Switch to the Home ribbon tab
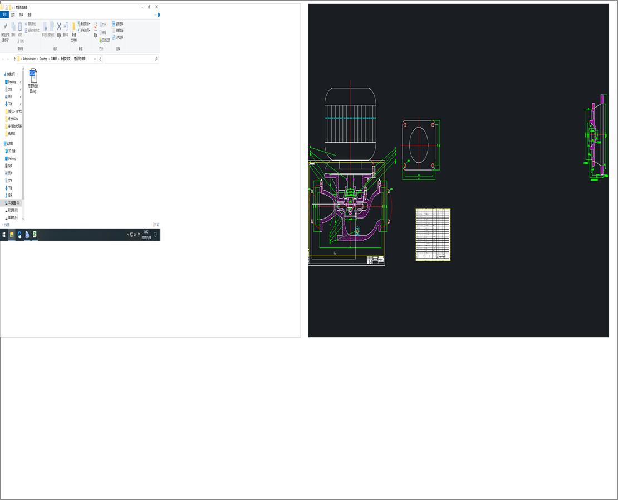The image size is (618, 500). coord(13,15)
